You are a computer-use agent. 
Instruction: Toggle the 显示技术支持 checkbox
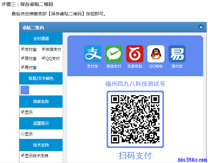pos(23,155)
